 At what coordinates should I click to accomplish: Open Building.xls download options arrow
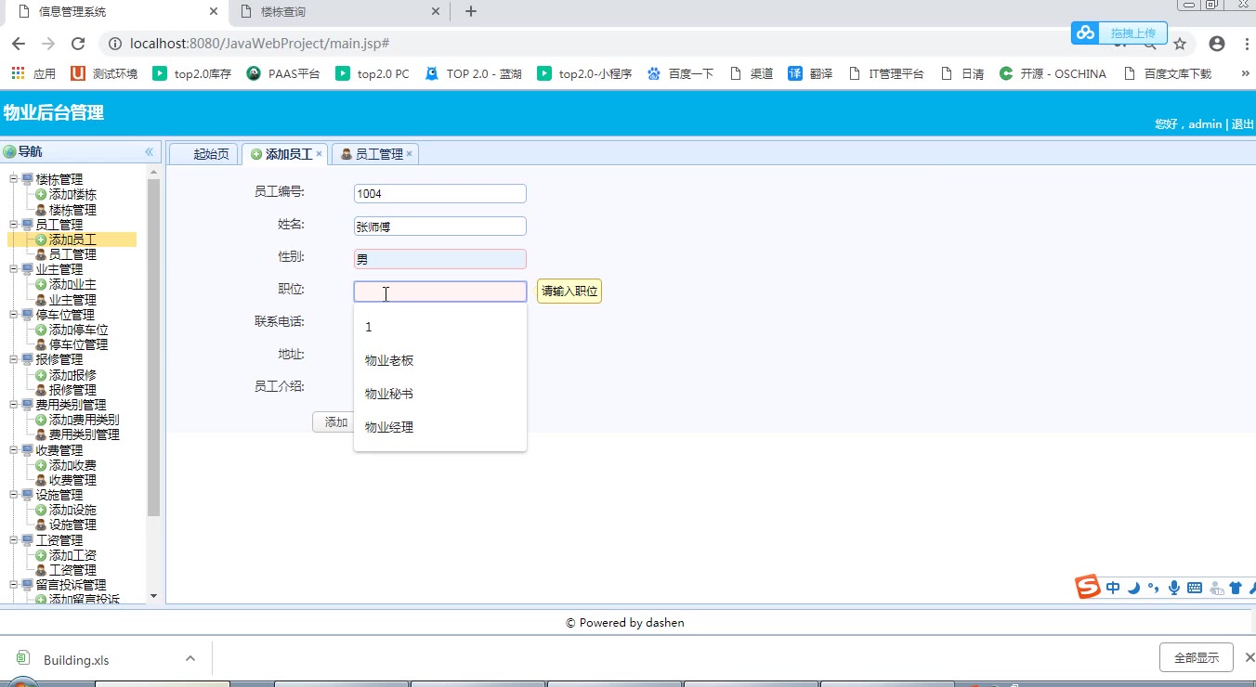[x=190, y=659]
